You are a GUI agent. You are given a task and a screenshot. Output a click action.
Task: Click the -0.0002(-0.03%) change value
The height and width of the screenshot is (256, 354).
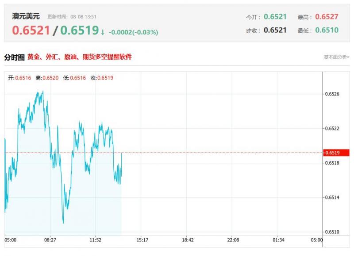133,32
